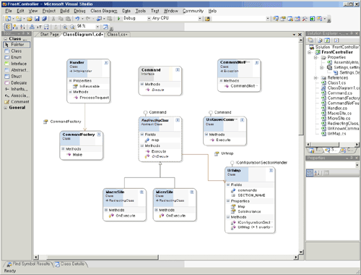Collapse Properties section in Handler shape
The height and width of the screenshot is (275, 361).
pyautogui.click(x=71, y=80)
